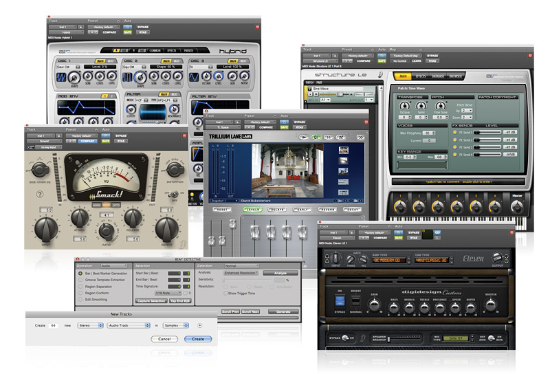550x374 pixels.
Task: Select Groove Template Extraction radio button
Action: [x=80, y=280]
